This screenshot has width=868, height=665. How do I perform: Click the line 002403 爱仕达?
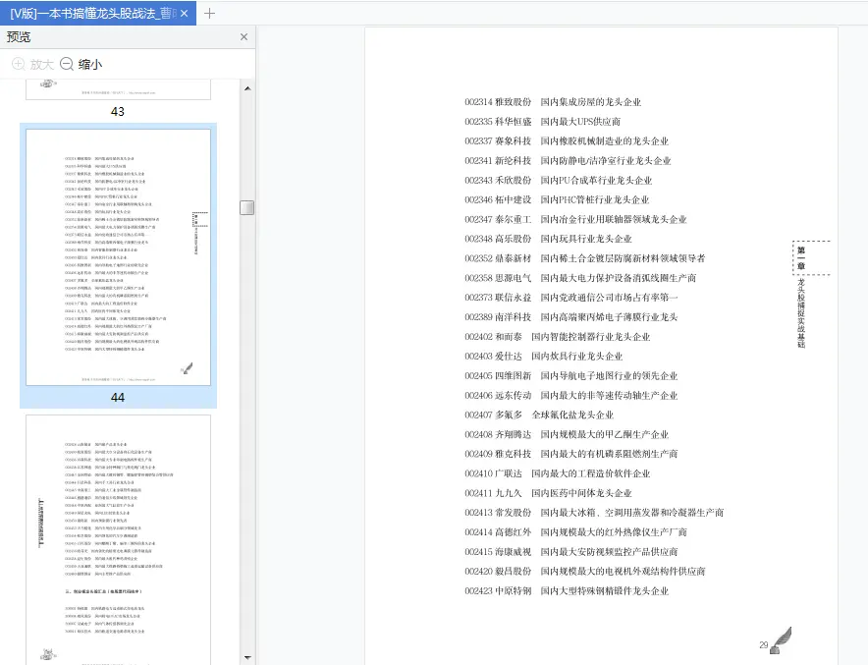pyautogui.click(x=543, y=356)
